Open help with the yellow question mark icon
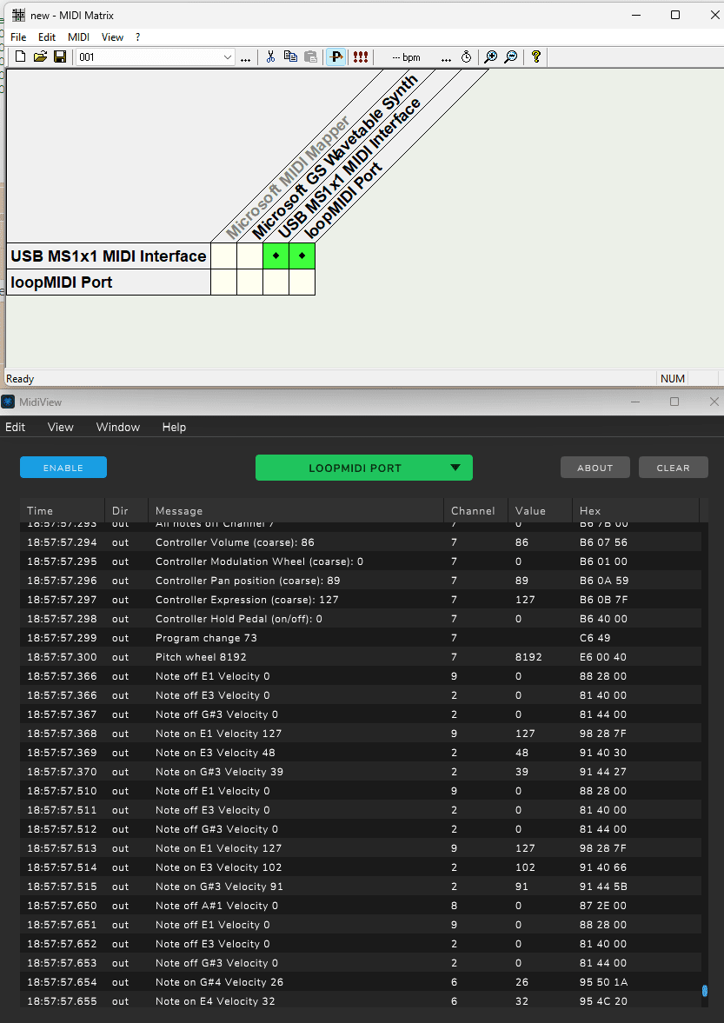Image resolution: width=724 pixels, height=1023 pixels. 536,56
